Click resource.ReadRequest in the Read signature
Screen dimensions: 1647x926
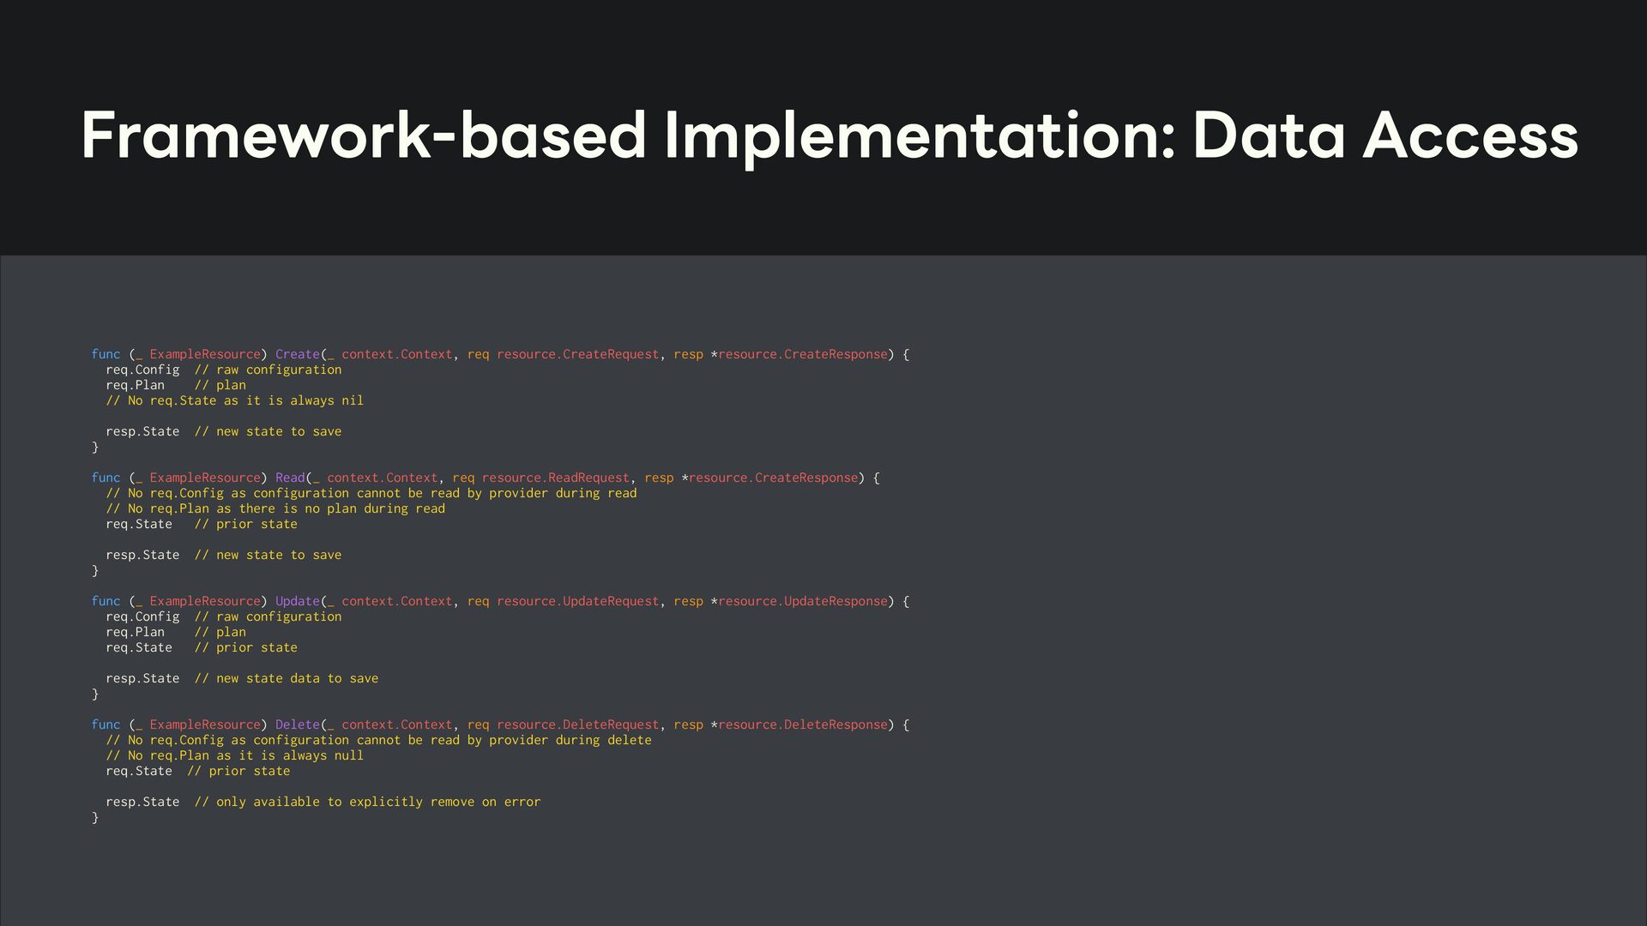(555, 478)
